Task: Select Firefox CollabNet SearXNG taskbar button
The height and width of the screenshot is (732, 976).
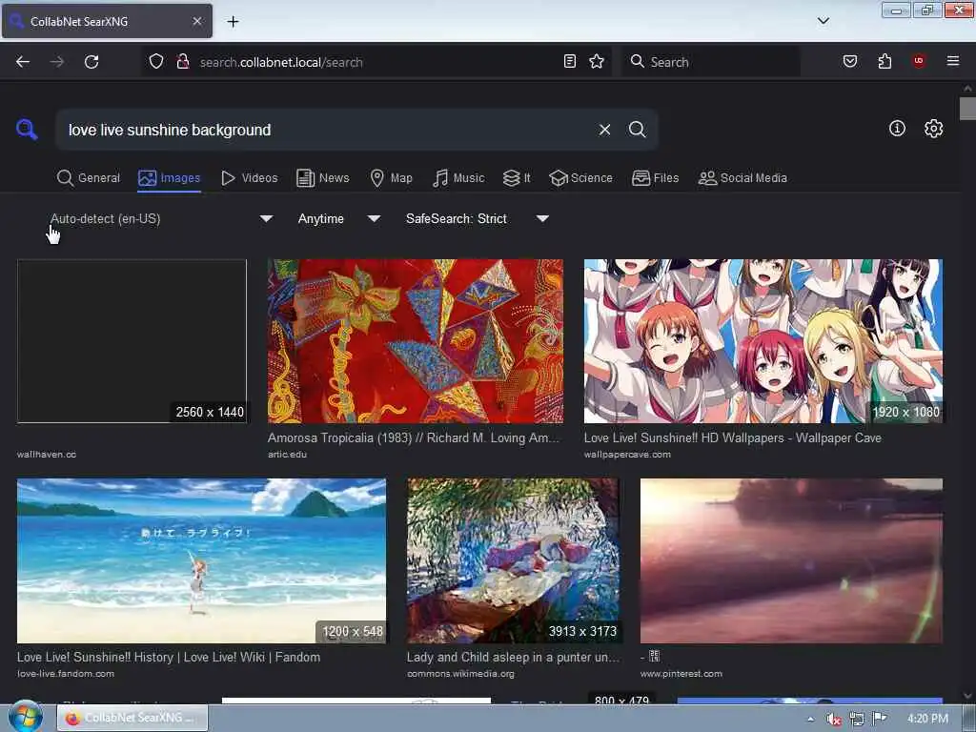Action: pyautogui.click(x=132, y=718)
